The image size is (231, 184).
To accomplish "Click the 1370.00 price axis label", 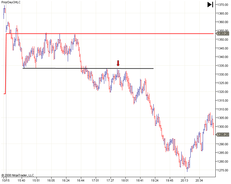I will [222, 5].
